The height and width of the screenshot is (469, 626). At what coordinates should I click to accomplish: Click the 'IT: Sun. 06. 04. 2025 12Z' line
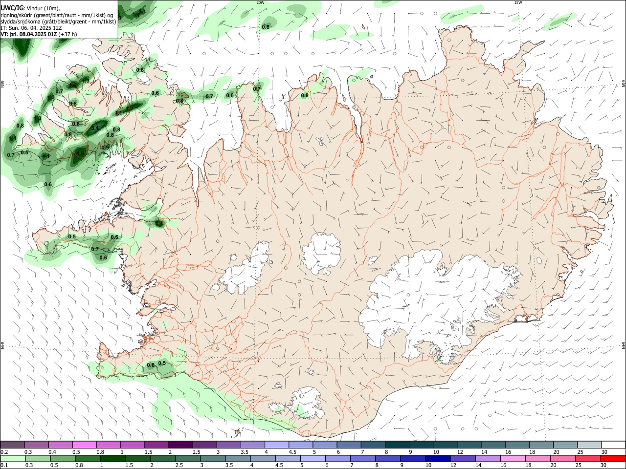coord(31,28)
